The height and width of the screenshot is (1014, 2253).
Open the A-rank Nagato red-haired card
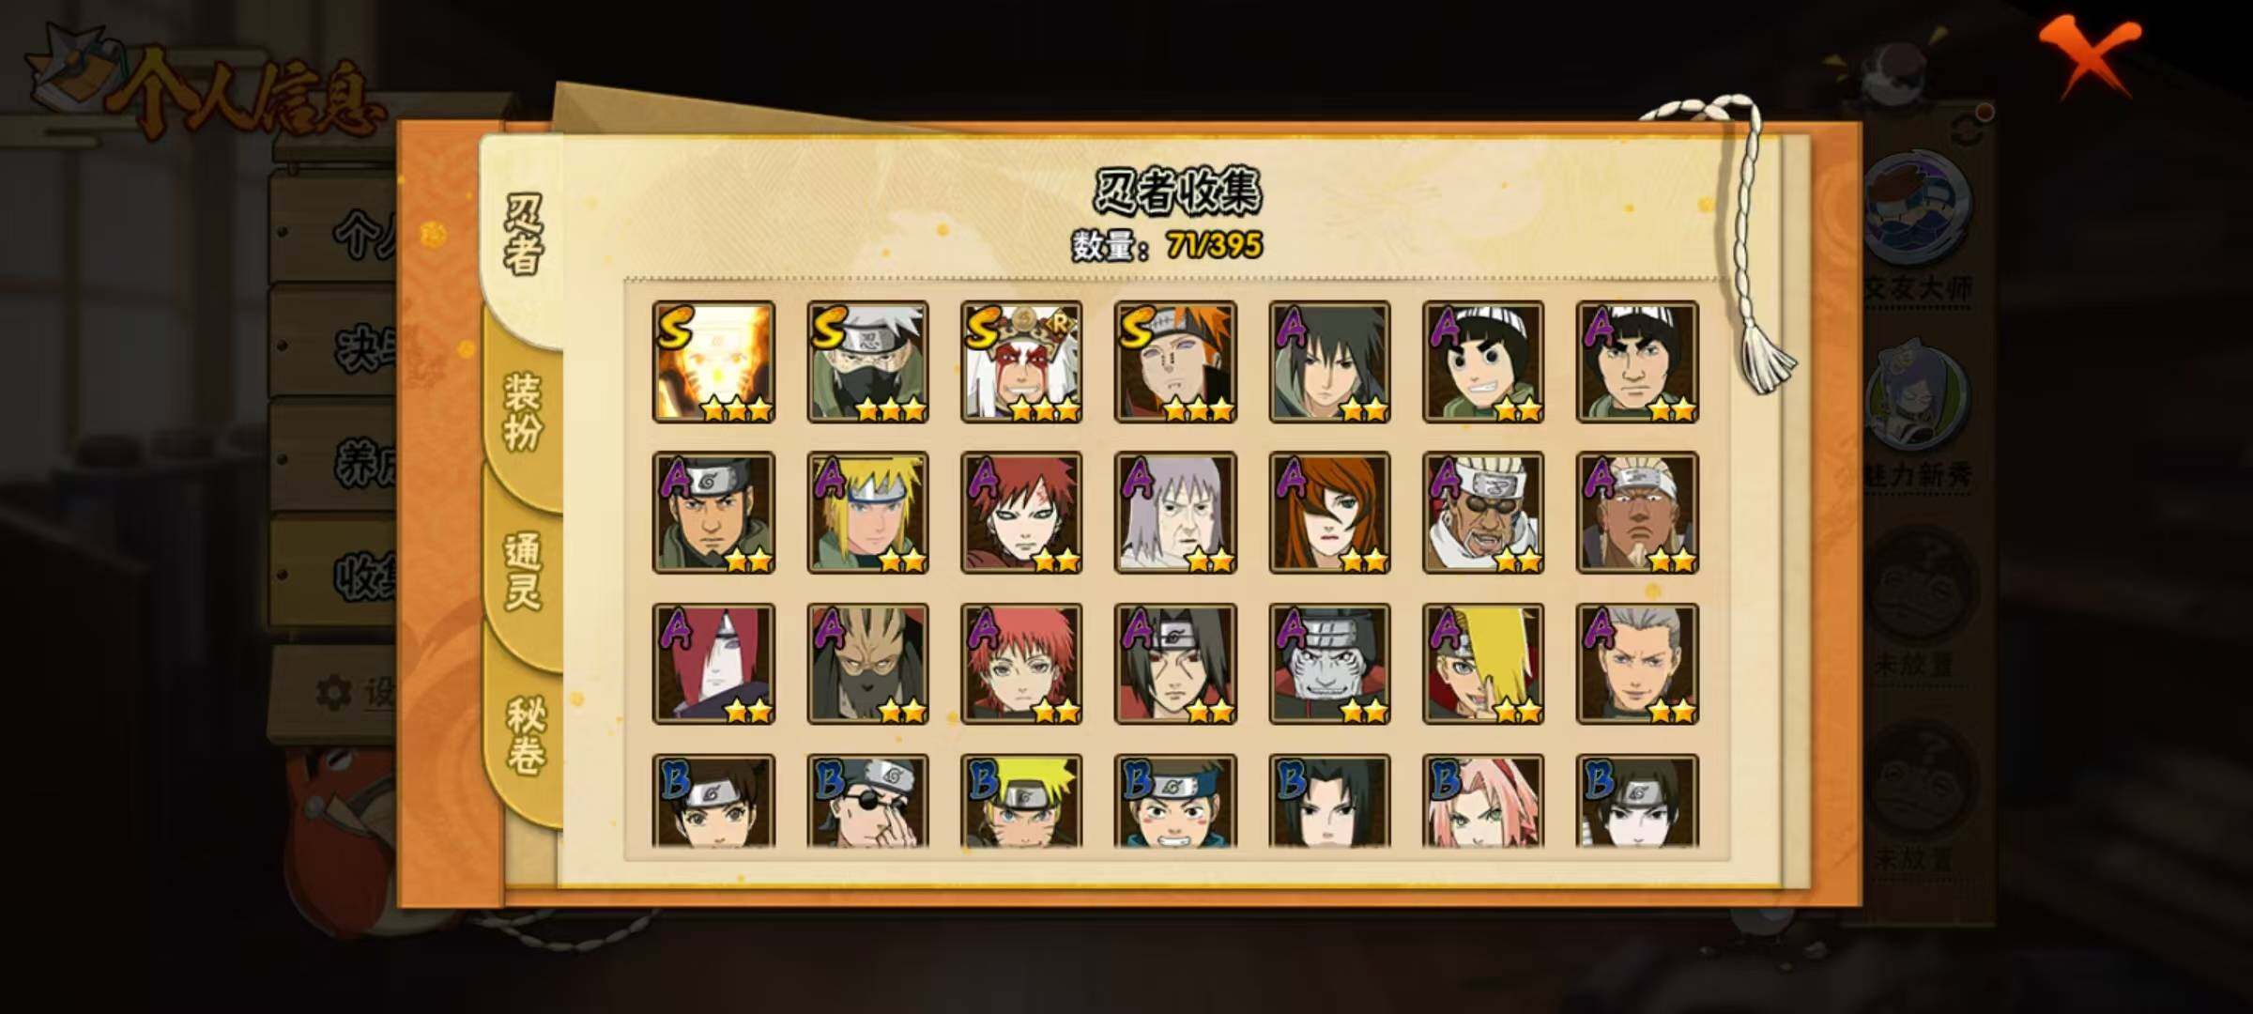coord(713,664)
